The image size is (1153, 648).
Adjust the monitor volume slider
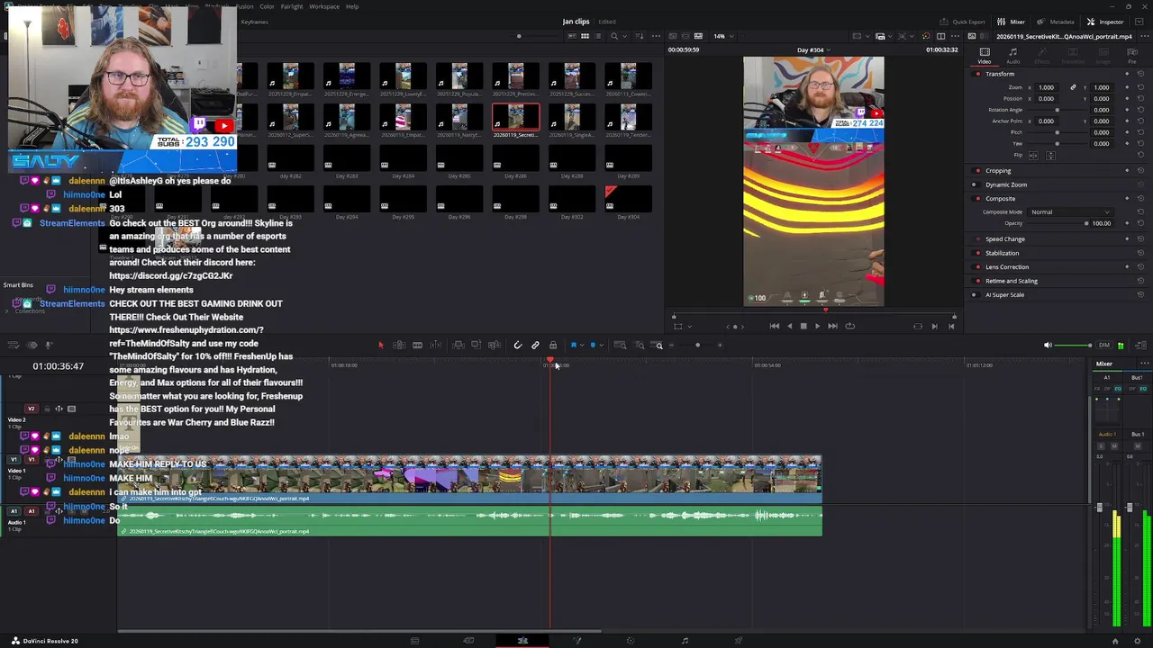pos(1073,345)
